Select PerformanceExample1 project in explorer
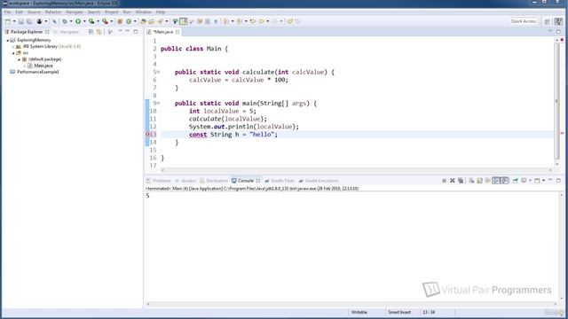Image resolution: width=568 pixels, height=319 pixels. pyautogui.click(x=37, y=72)
